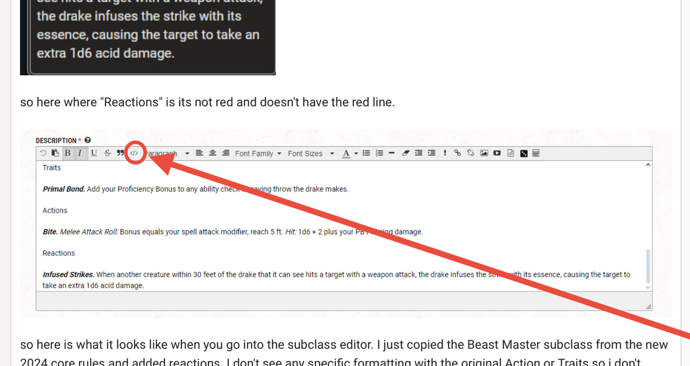
Task: Insert a bulleted list
Action: (x=367, y=153)
